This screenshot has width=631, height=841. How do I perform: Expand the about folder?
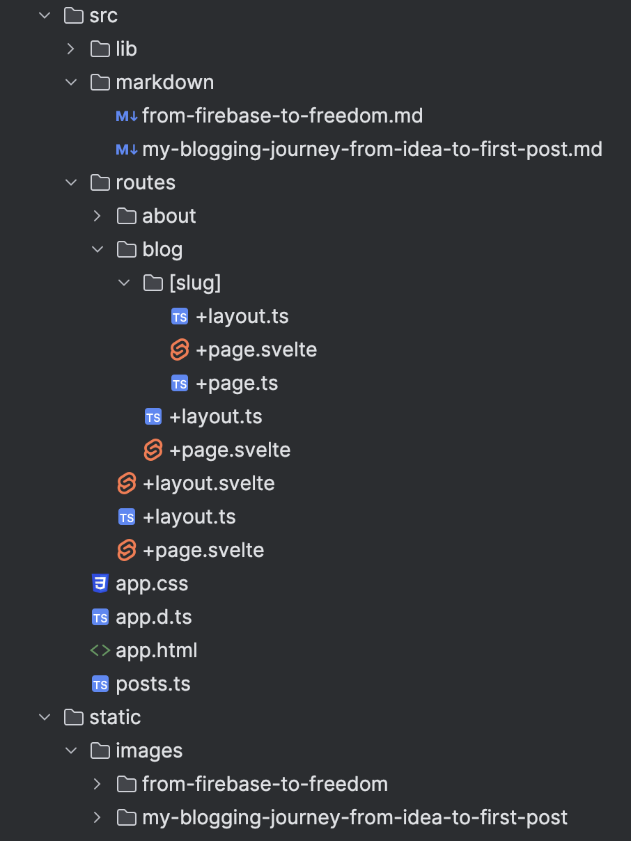click(x=97, y=216)
